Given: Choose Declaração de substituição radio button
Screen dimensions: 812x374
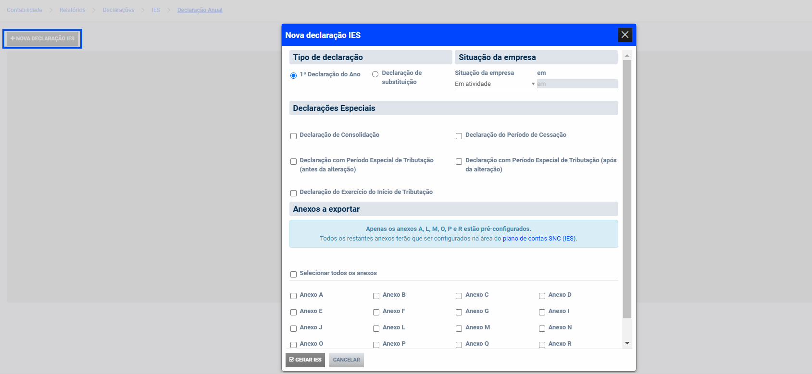Looking at the screenshot, I should pos(375,74).
